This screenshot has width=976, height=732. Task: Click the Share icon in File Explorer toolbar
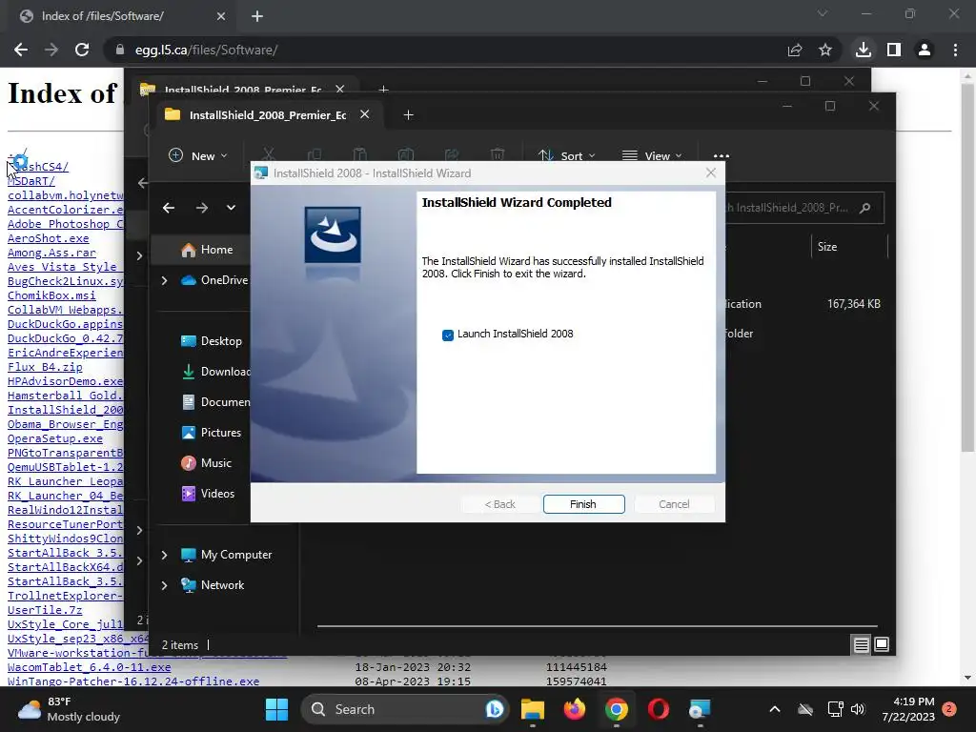452,154
